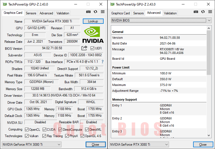Click the screenshot camera icon in left window

tap(88, 12)
